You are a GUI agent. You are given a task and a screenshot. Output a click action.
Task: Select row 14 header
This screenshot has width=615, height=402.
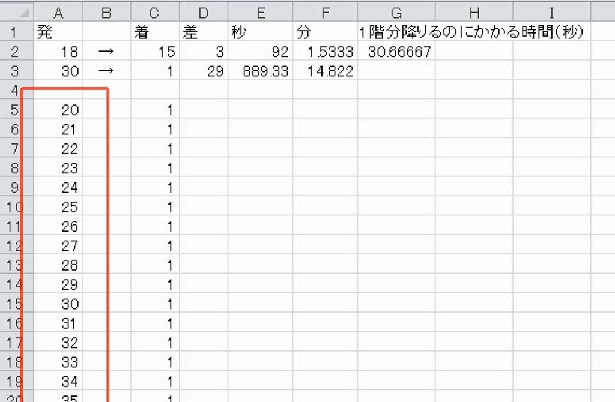[17, 284]
